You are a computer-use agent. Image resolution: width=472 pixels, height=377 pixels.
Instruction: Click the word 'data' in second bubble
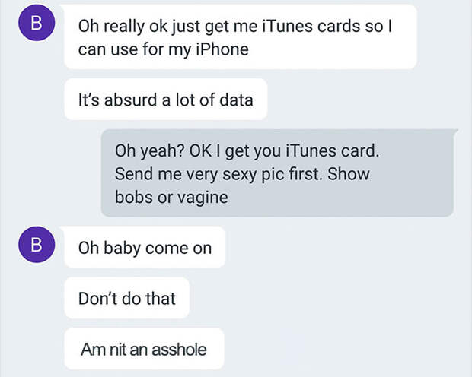pos(236,100)
